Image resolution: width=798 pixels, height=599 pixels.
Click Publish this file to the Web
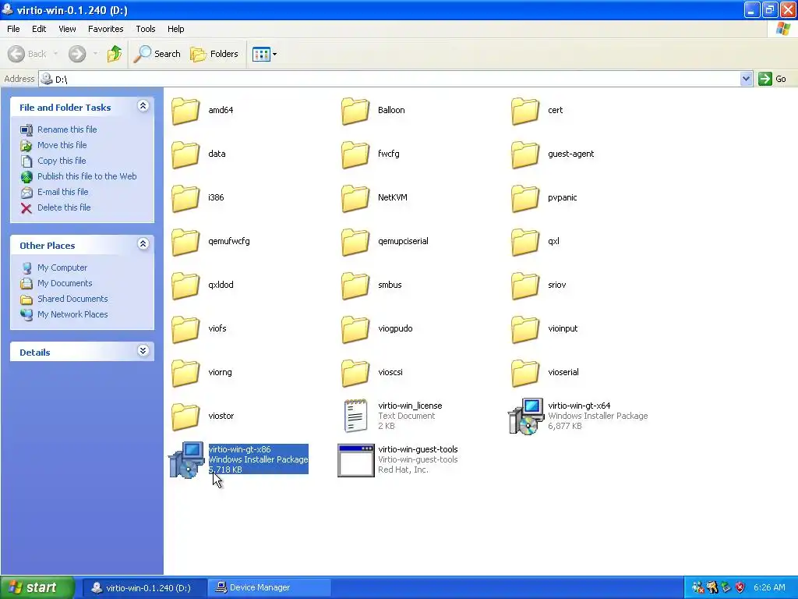click(87, 176)
